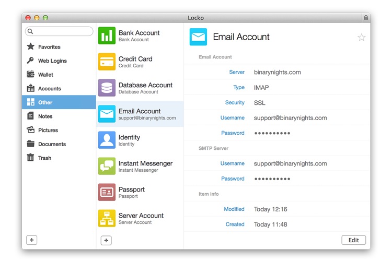Reveal SMTP Server password dots
The width and height of the screenshot is (392, 261).
(272, 179)
